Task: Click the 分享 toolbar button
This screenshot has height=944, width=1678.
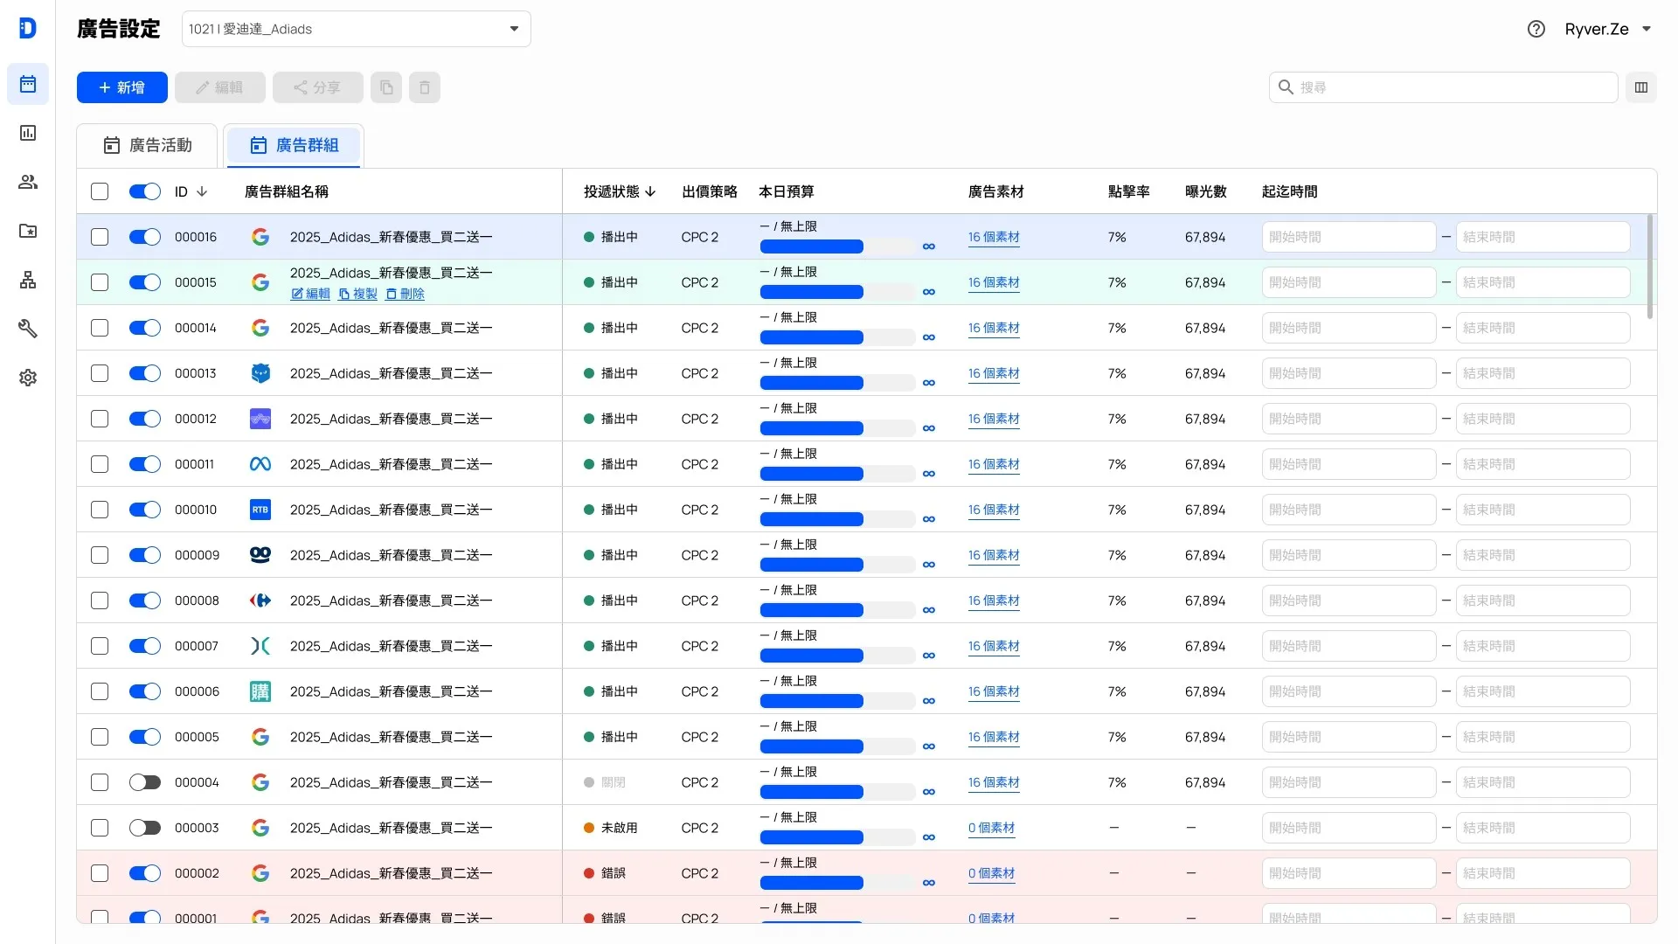Action: (318, 87)
